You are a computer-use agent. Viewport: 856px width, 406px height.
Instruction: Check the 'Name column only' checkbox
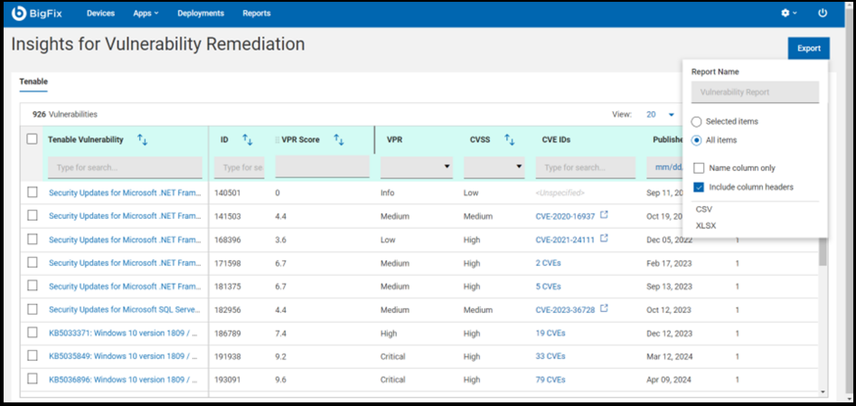coord(699,168)
